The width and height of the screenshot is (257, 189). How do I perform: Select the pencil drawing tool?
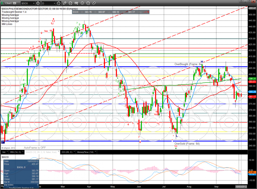pos(65,3)
